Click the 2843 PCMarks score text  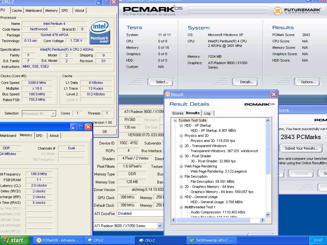point(300,137)
